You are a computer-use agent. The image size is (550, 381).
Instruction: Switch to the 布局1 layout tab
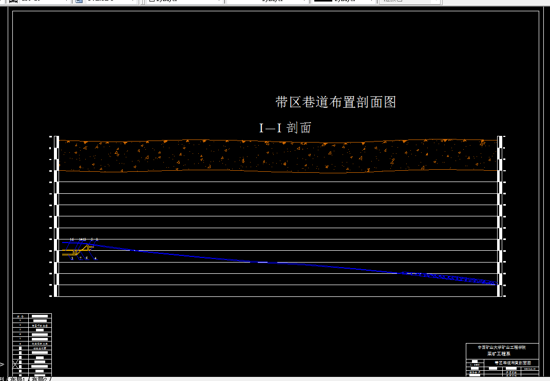pyautogui.click(x=18, y=378)
